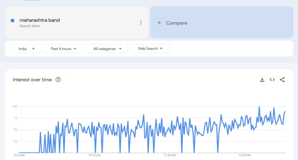Expand the Web Search type dropdown
This screenshot has height=160, width=298.
click(x=150, y=48)
